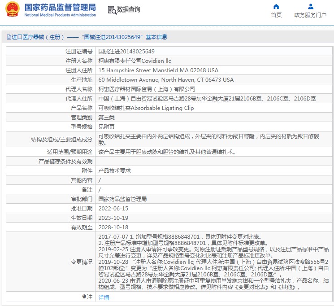Image resolution: width=334 pixels, height=306 pixels.
Task: Click the approval date 2022-06-15
Action: point(113,208)
